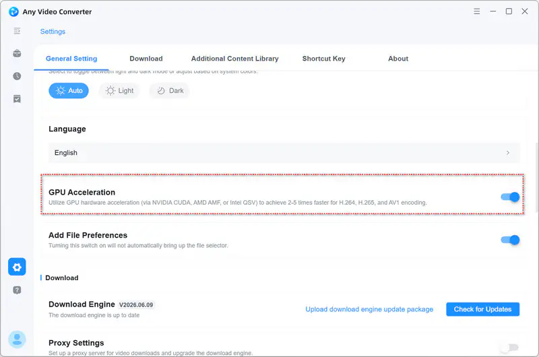Click the Add File Preferences heading
The width and height of the screenshot is (539, 357).
click(x=88, y=235)
